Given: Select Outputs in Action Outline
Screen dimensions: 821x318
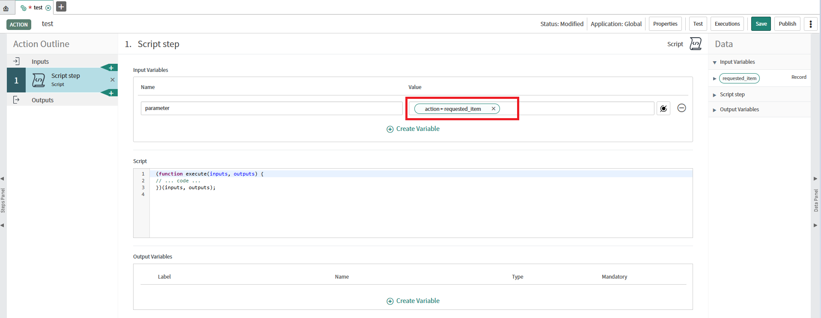Looking at the screenshot, I should (x=42, y=100).
